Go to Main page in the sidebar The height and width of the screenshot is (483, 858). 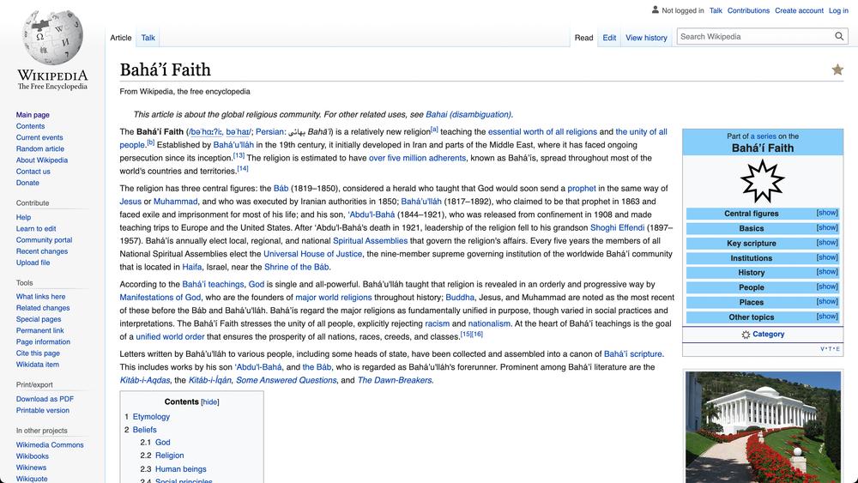(x=33, y=115)
